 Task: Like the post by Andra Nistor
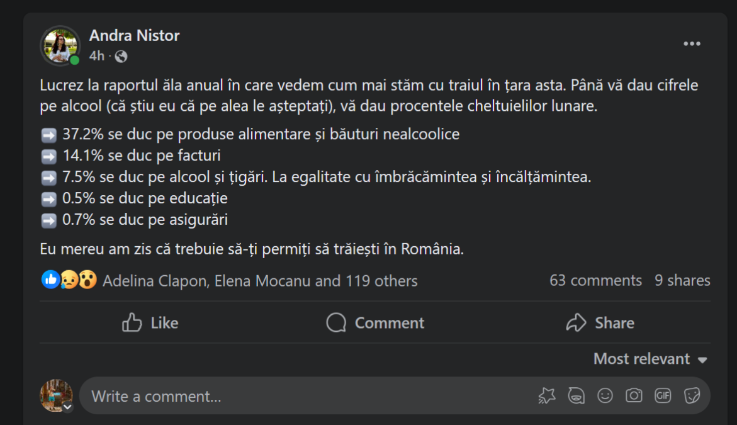pos(150,323)
